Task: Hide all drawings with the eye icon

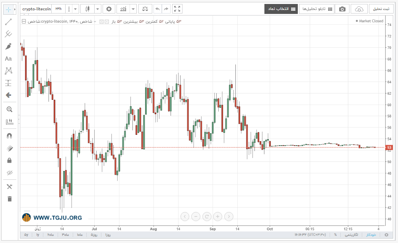Action: pyautogui.click(x=10, y=173)
